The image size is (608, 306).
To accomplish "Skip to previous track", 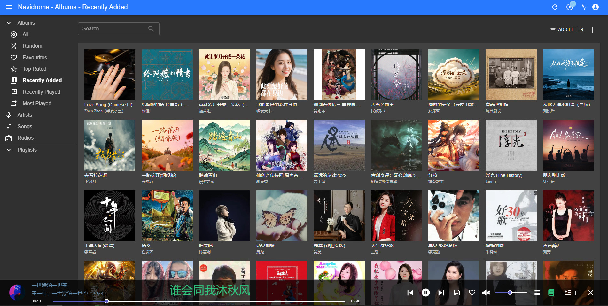I will (x=410, y=293).
